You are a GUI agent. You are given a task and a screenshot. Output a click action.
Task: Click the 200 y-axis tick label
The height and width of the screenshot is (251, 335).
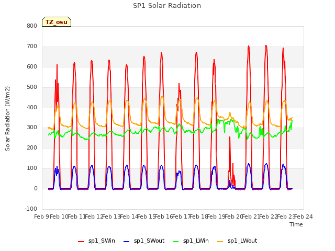pyautogui.click(x=32, y=148)
